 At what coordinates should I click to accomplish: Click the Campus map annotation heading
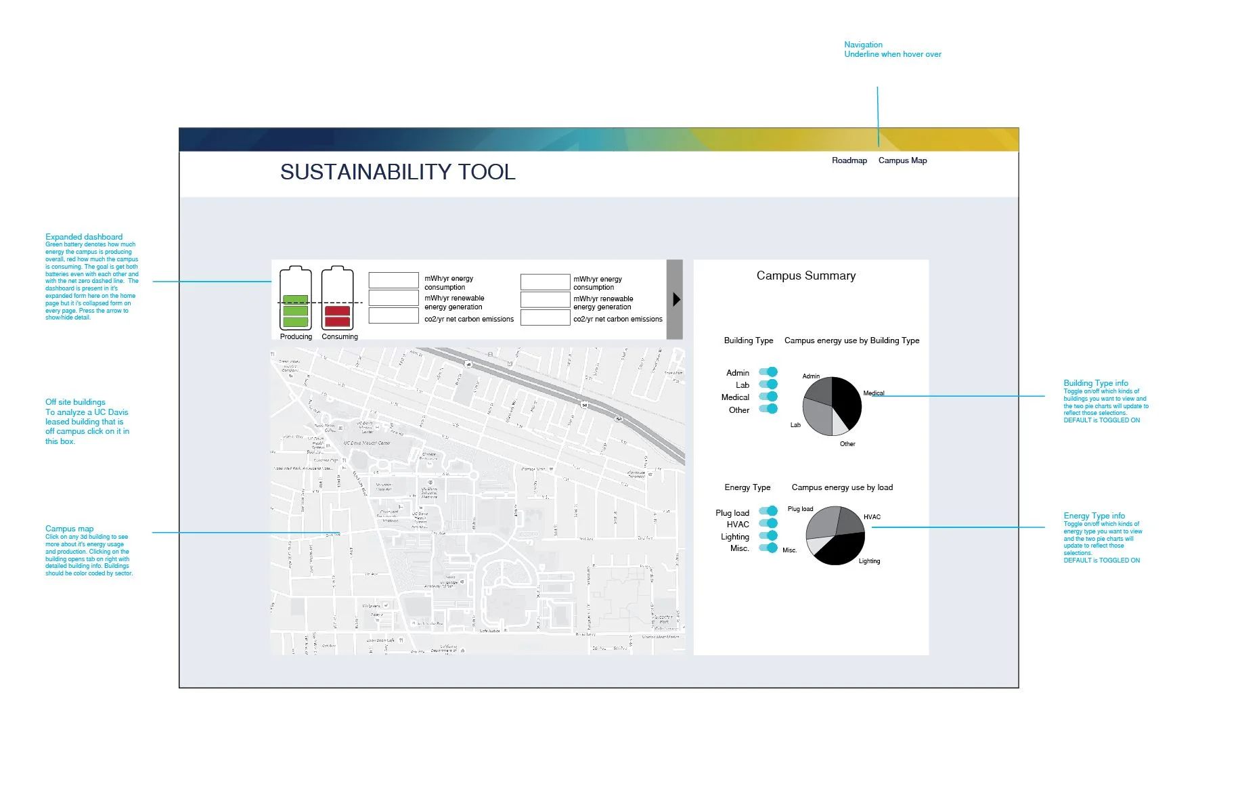point(70,529)
